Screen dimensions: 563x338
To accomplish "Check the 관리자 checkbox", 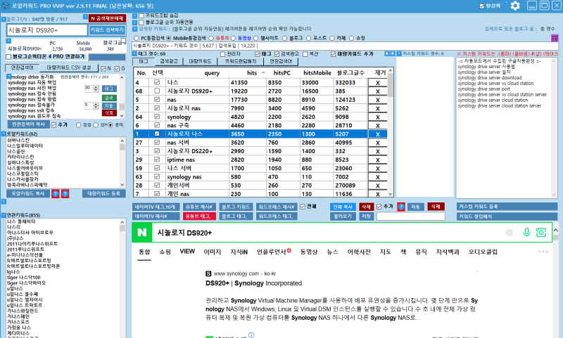I will [222, 54].
